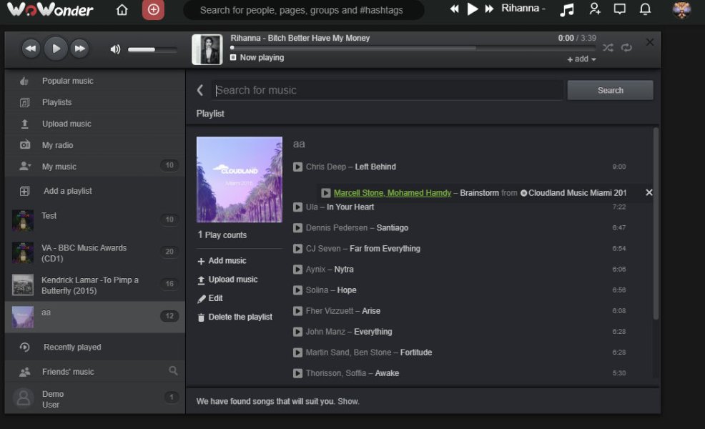The height and width of the screenshot is (429, 705).
Task: Click the Search for music field
Action: (x=388, y=90)
